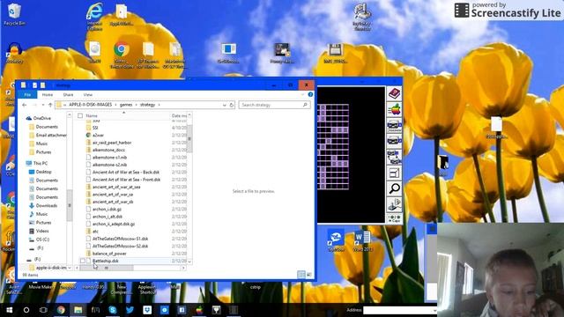The image size is (564, 317).
Task: Open Twitter from the taskbar
Action: 130,310
